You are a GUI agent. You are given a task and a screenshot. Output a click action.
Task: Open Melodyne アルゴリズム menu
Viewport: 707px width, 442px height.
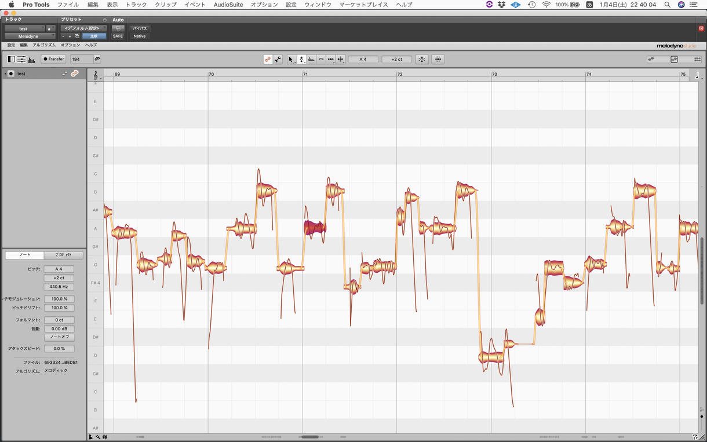(x=44, y=45)
